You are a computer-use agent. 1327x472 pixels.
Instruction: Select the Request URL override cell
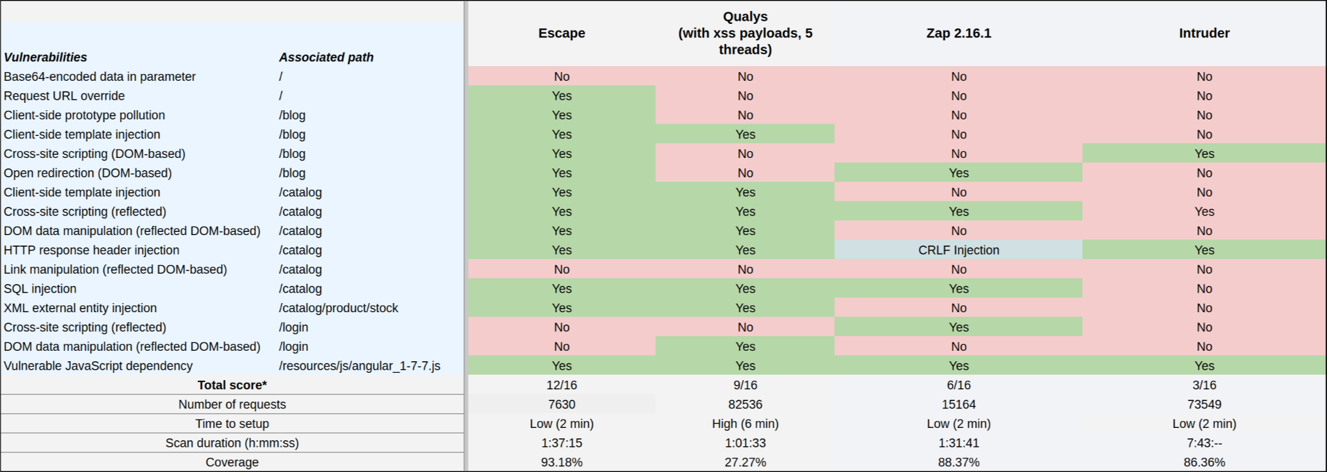click(64, 96)
